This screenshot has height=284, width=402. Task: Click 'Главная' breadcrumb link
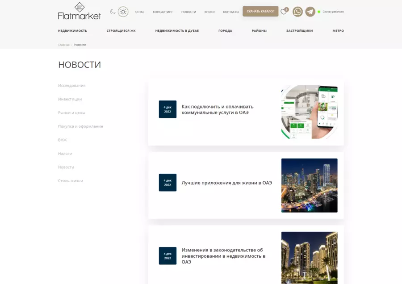pyautogui.click(x=63, y=45)
